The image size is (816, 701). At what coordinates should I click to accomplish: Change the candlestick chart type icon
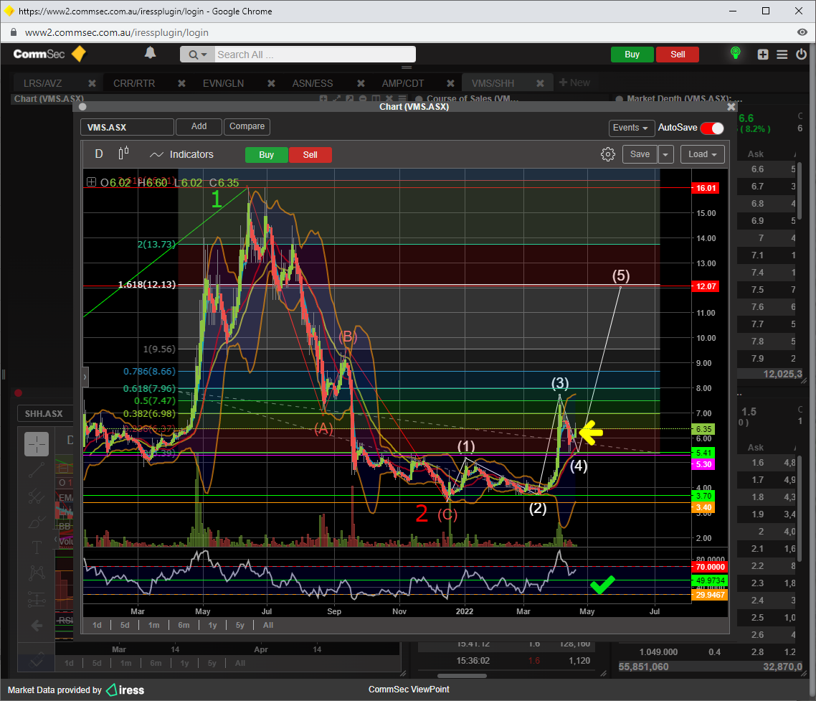pos(123,154)
